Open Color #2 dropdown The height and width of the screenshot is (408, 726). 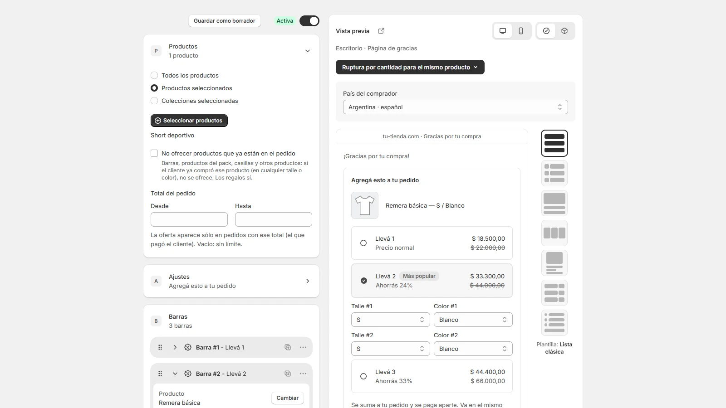pyautogui.click(x=473, y=349)
